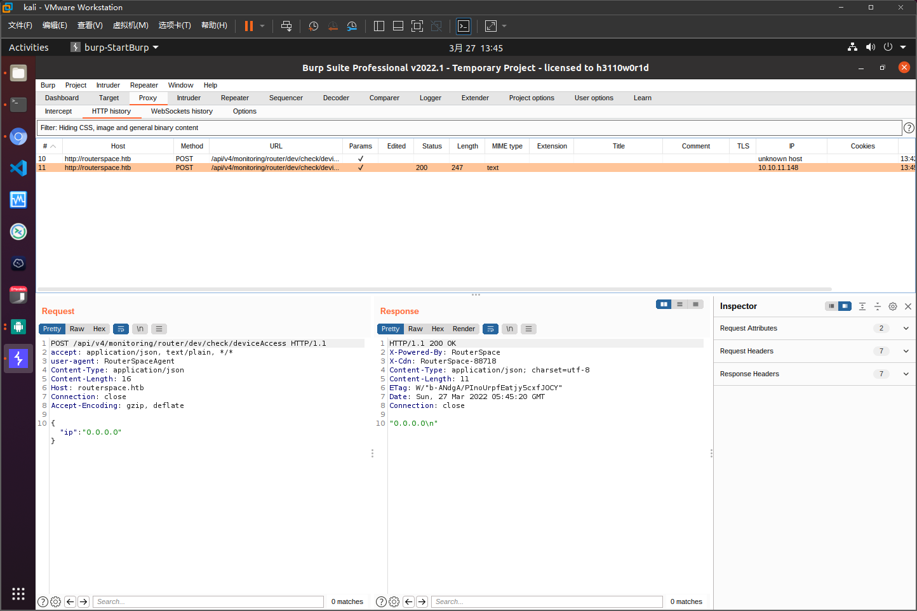Expand Response Headers section

tap(906, 374)
